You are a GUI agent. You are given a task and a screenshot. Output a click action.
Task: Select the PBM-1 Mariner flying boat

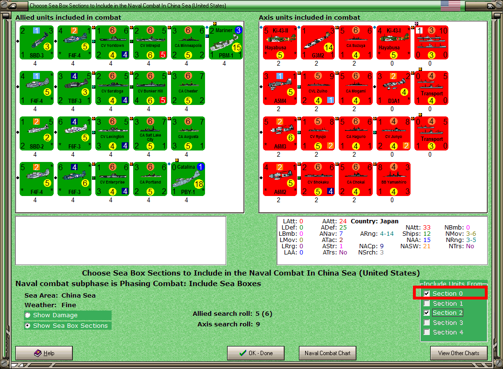pos(226,42)
